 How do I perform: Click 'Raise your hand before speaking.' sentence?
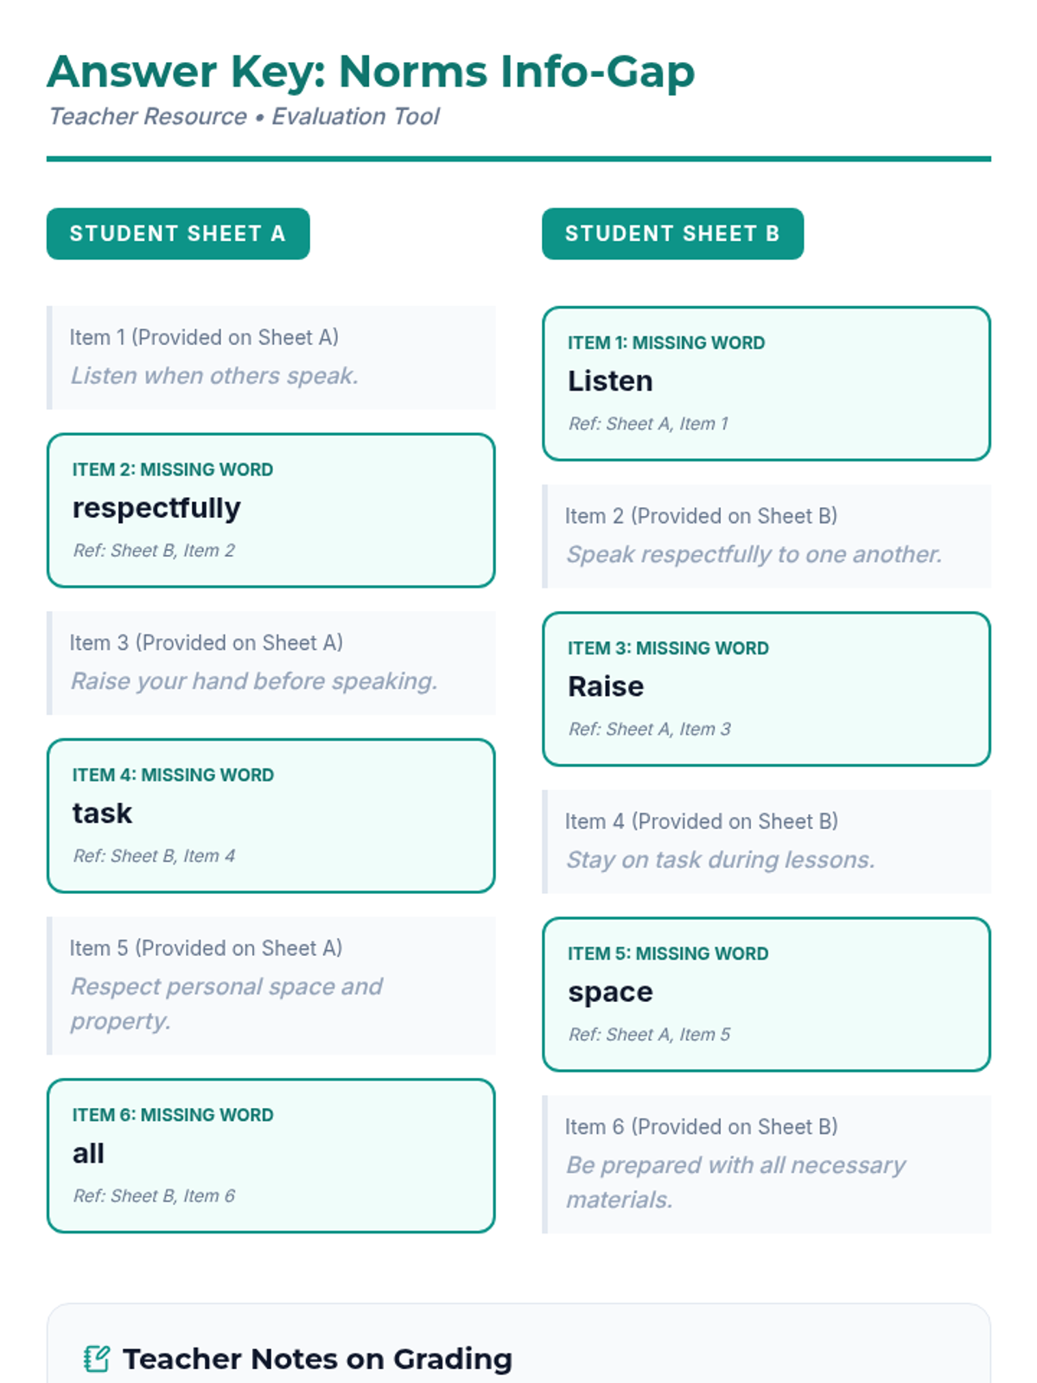(254, 681)
